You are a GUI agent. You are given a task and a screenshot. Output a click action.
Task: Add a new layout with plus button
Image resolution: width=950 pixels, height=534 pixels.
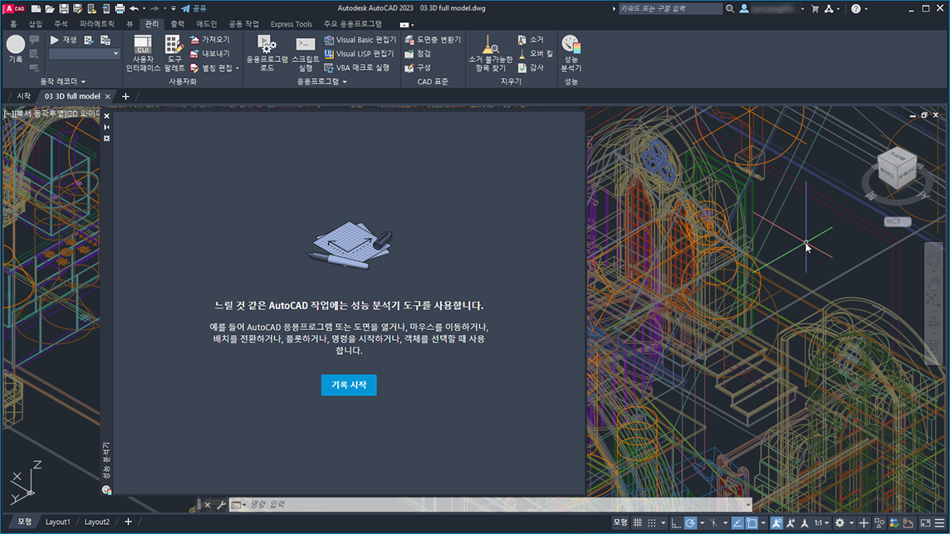[128, 522]
